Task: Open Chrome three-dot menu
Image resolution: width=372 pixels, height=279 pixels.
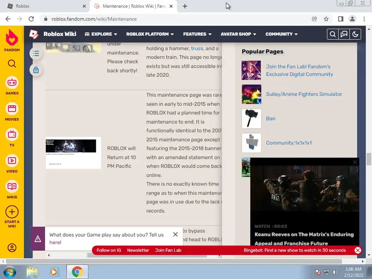Action: coord(364,19)
